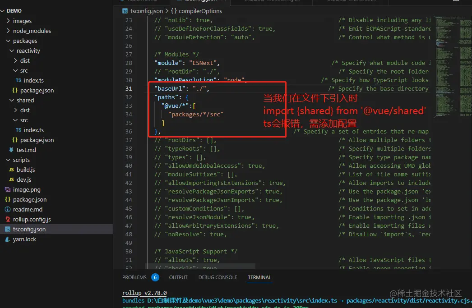
Task: Switch to the PROBLEMS panel tab
Action: 134,277
